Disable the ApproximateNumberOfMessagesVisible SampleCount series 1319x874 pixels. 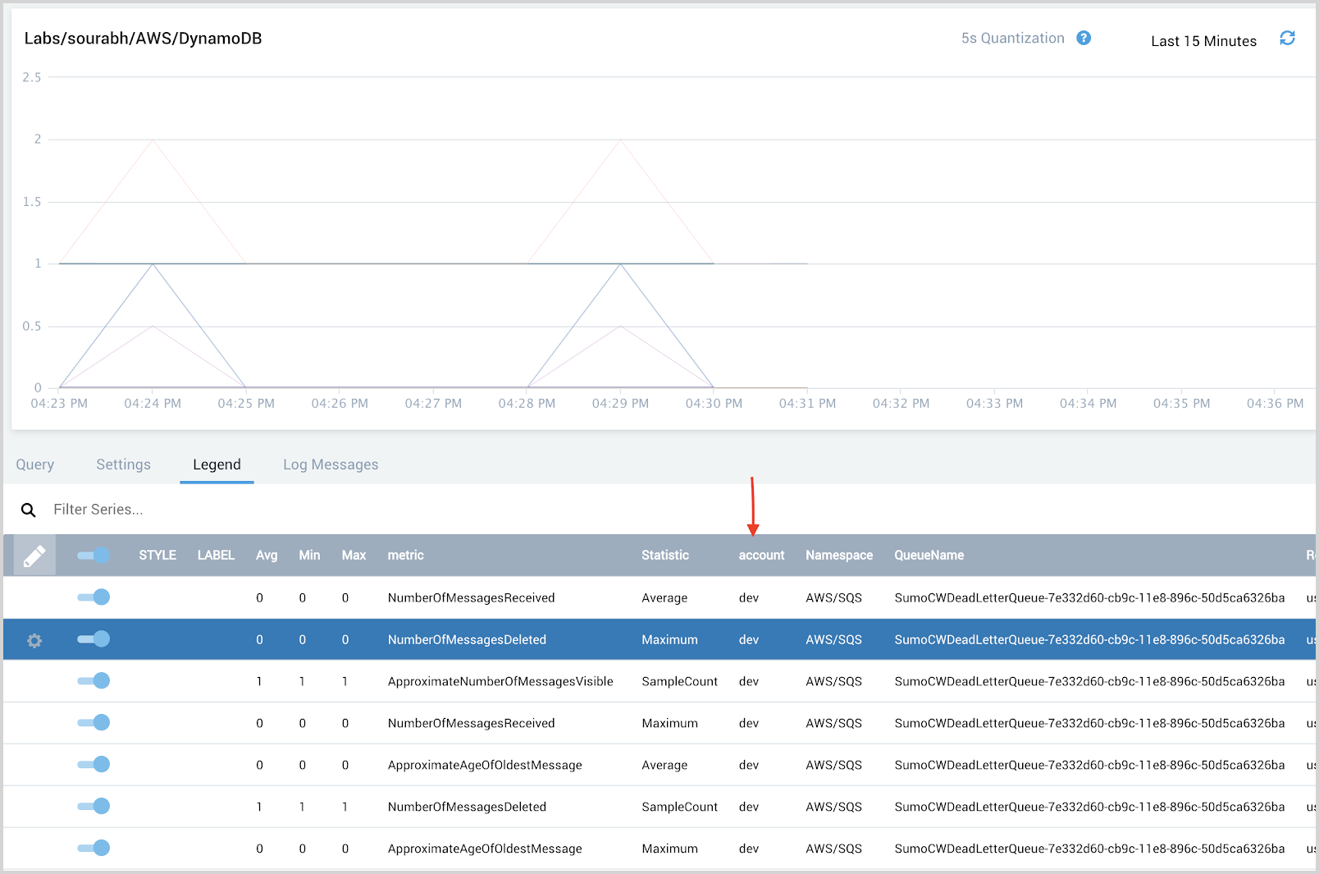pos(94,680)
